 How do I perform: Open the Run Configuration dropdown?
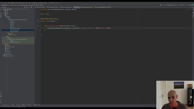click(172, 5)
